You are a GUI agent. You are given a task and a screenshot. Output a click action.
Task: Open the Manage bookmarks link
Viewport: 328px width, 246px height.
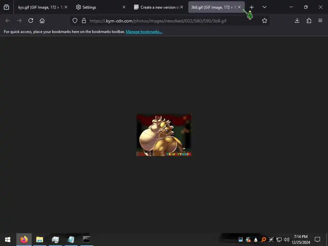tap(144, 32)
